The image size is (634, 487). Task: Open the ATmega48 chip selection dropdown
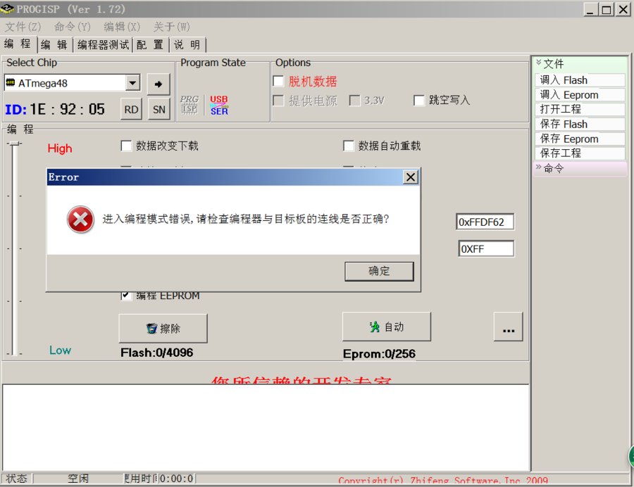point(132,82)
